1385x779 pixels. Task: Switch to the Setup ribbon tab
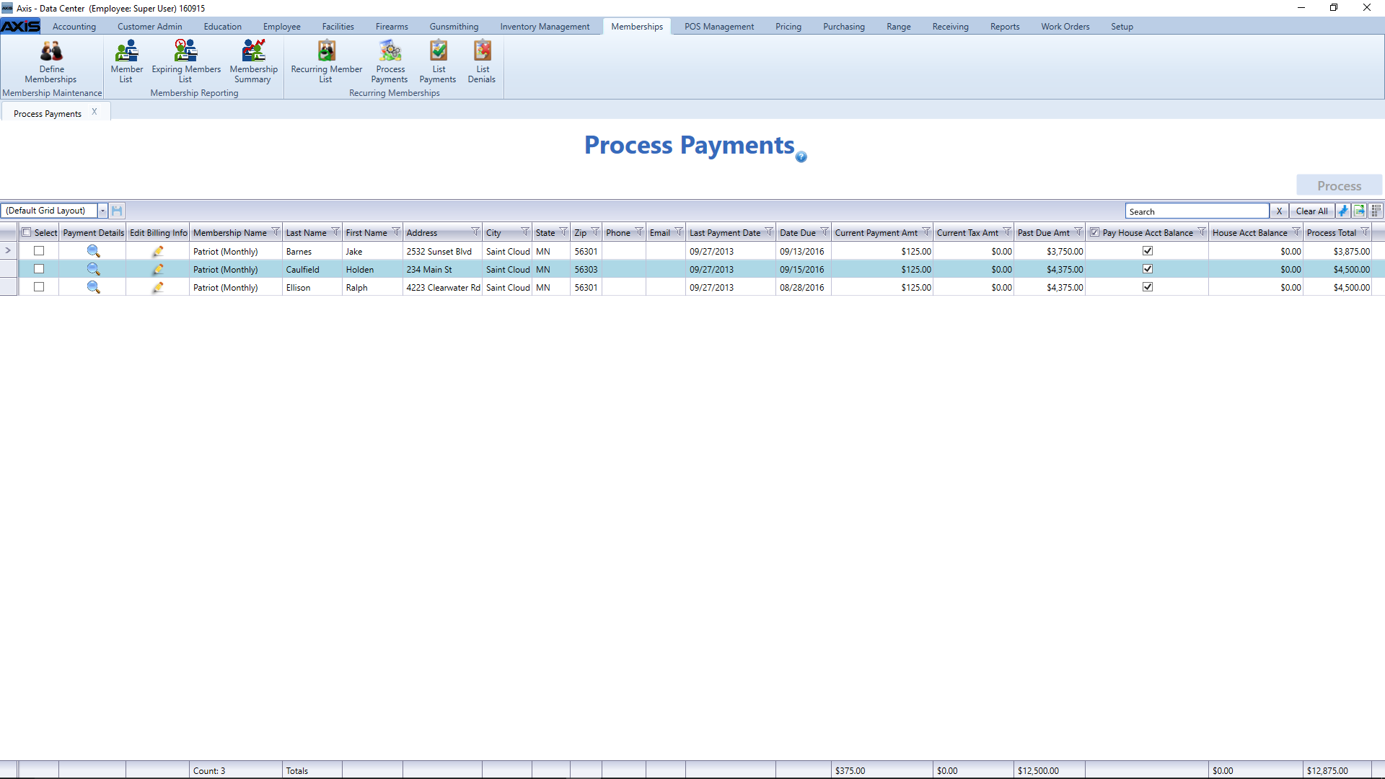click(1122, 27)
